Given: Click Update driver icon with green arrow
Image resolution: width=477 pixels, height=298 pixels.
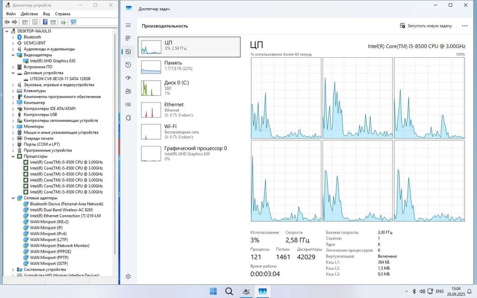Looking at the screenshot, I should (63, 22).
